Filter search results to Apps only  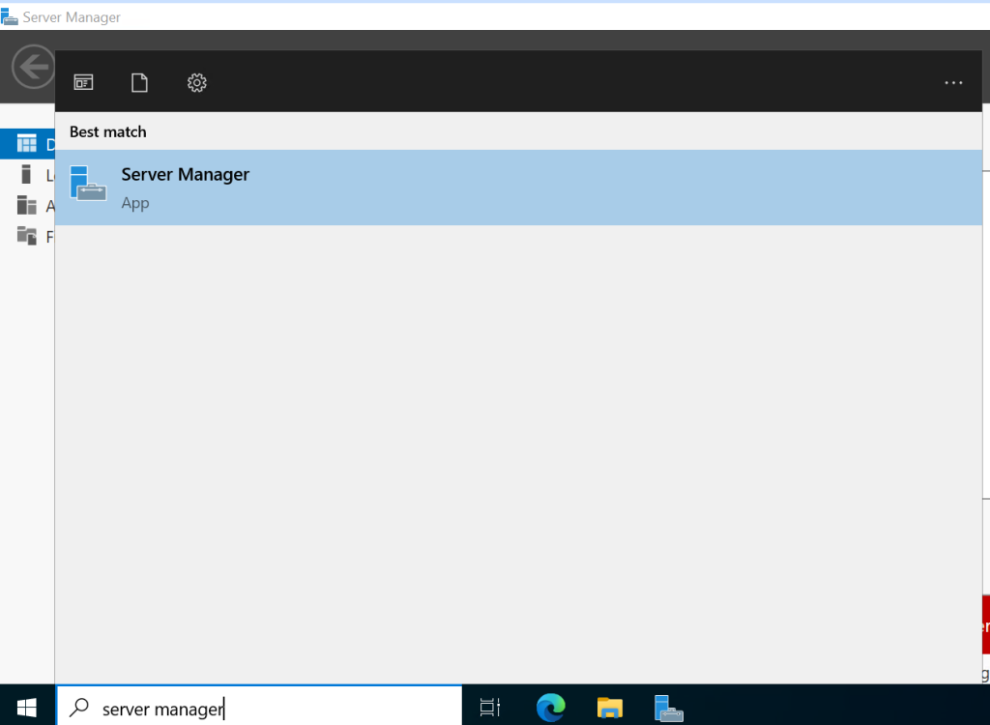83,82
